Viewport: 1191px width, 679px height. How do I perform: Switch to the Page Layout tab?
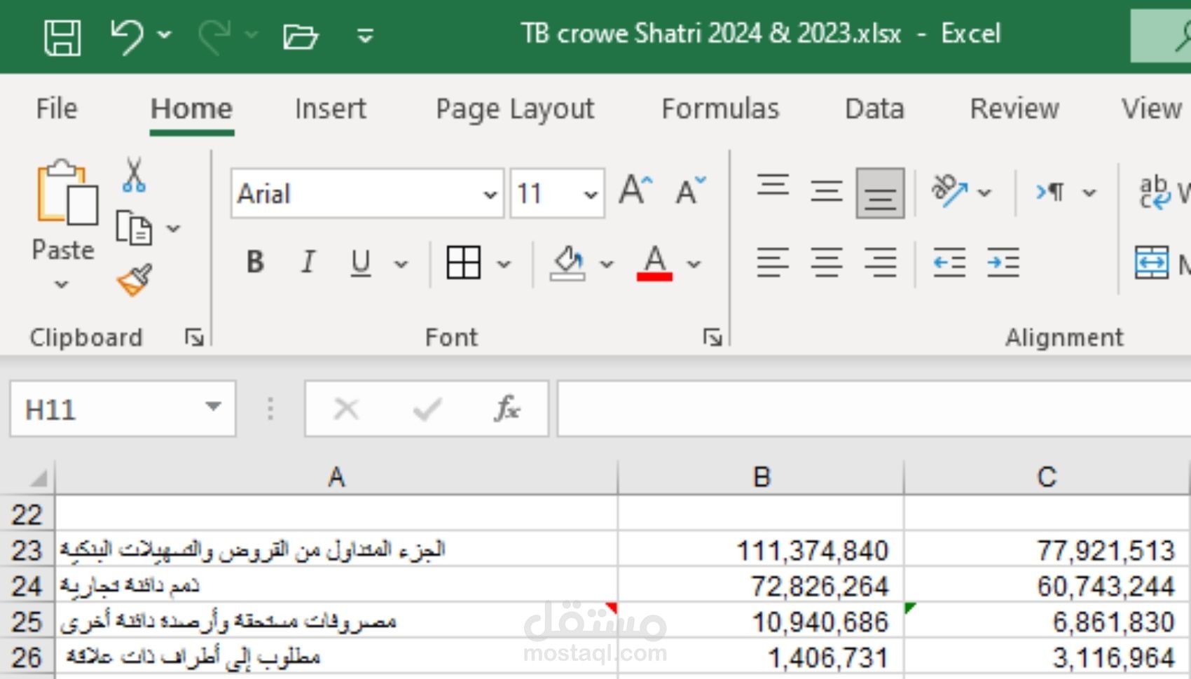(515, 109)
